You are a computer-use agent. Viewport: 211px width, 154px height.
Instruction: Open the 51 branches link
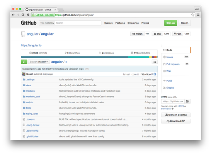(x=72, y=53)
